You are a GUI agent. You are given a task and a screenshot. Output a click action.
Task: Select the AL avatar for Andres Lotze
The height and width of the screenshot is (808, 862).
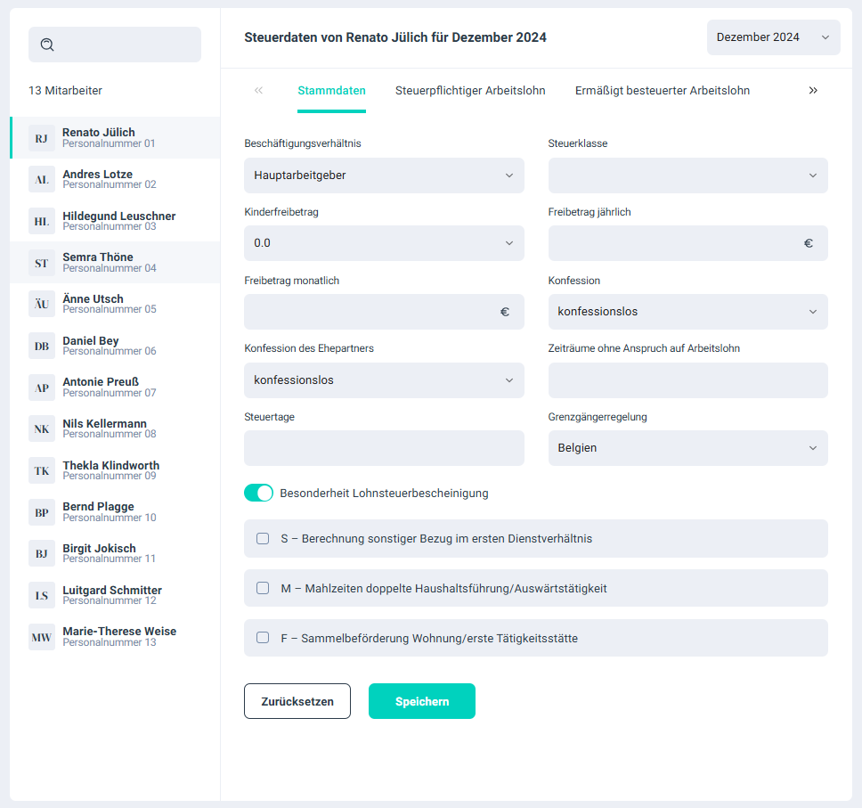point(42,179)
